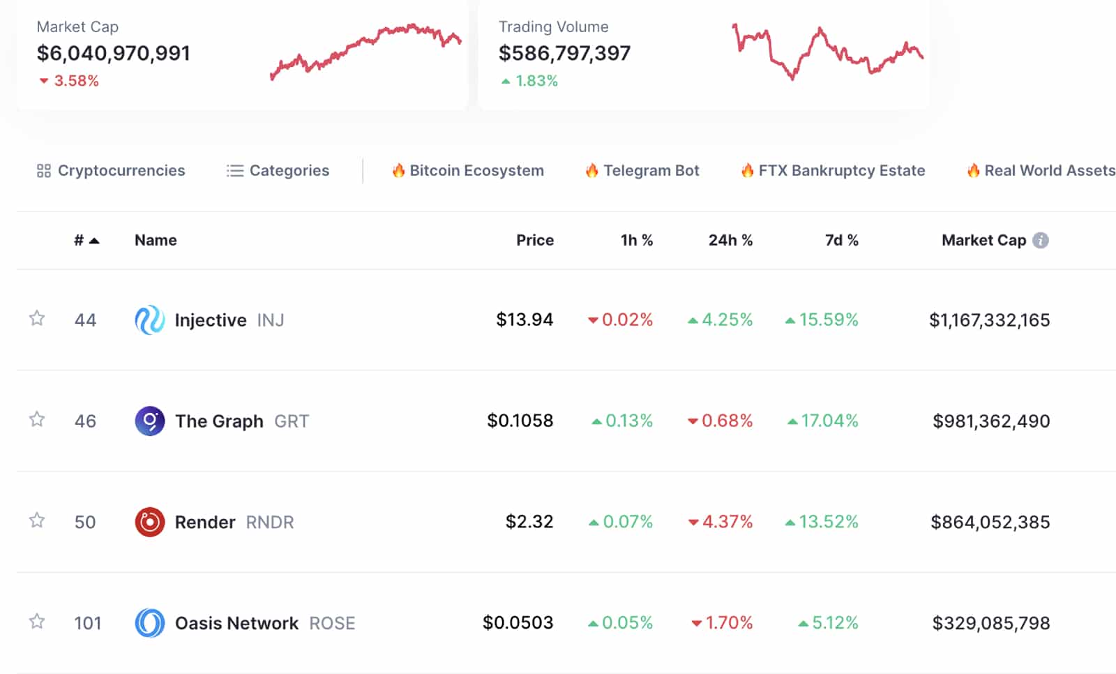Switch to the Cryptocurrencies tab
The width and height of the screenshot is (1116, 674).
[121, 170]
